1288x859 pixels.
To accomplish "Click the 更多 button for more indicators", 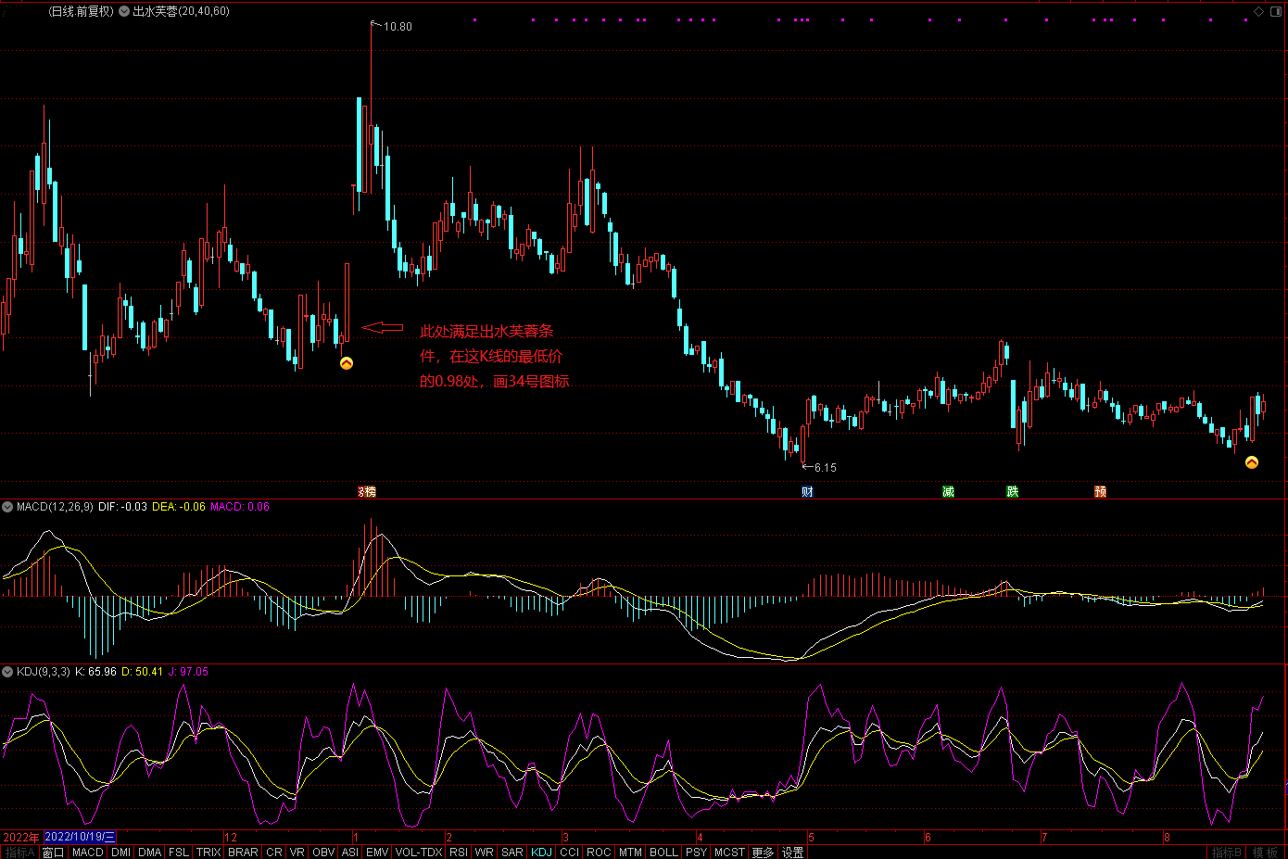I will (x=762, y=852).
